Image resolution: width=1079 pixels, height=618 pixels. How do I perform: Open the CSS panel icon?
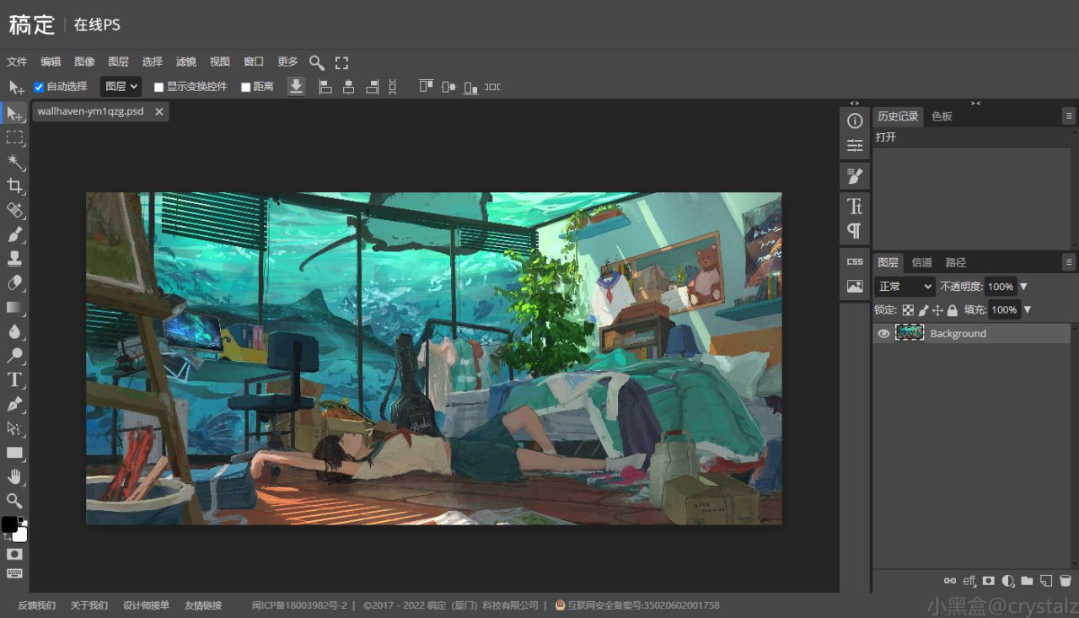(855, 261)
